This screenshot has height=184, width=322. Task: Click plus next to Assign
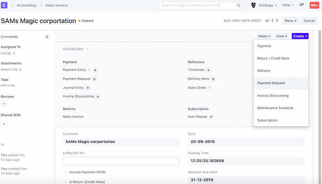point(14,53)
